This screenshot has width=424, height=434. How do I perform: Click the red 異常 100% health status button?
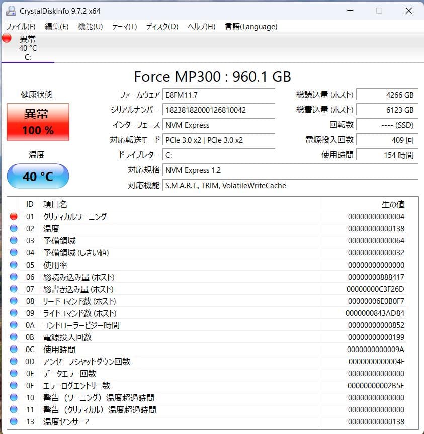[x=37, y=122]
